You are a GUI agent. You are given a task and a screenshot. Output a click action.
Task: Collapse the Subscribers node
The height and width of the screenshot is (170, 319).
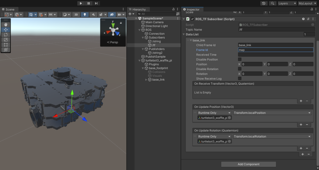point(143,38)
